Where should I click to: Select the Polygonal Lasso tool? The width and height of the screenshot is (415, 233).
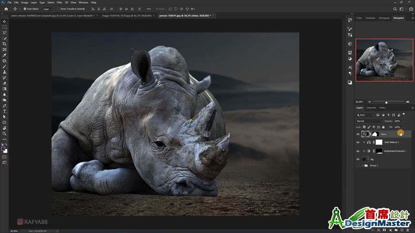(x=4, y=33)
